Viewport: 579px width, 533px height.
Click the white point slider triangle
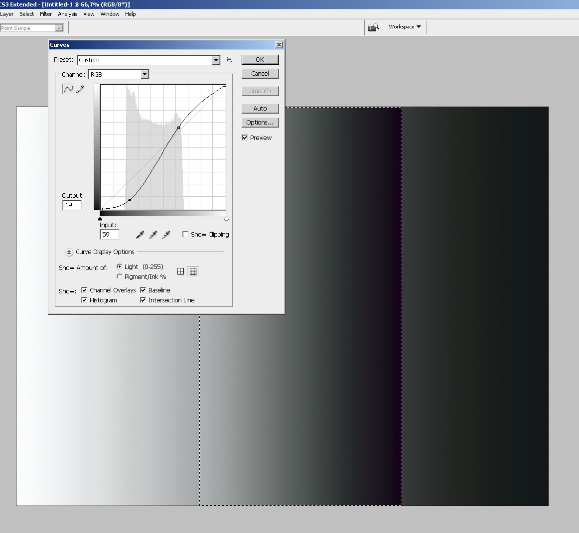point(226,219)
